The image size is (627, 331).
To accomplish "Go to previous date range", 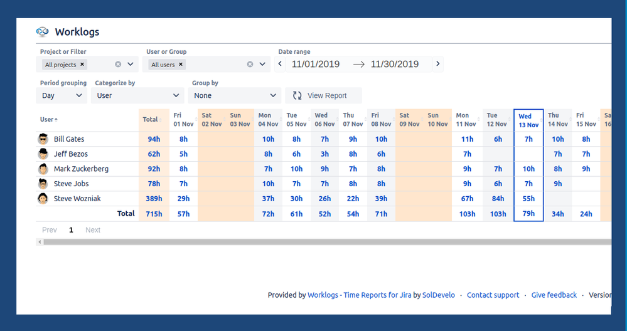I will point(280,64).
